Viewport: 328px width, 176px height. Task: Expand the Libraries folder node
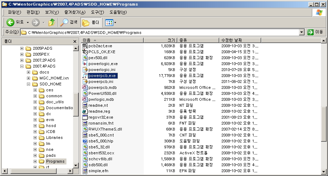[x=35, y=138]
